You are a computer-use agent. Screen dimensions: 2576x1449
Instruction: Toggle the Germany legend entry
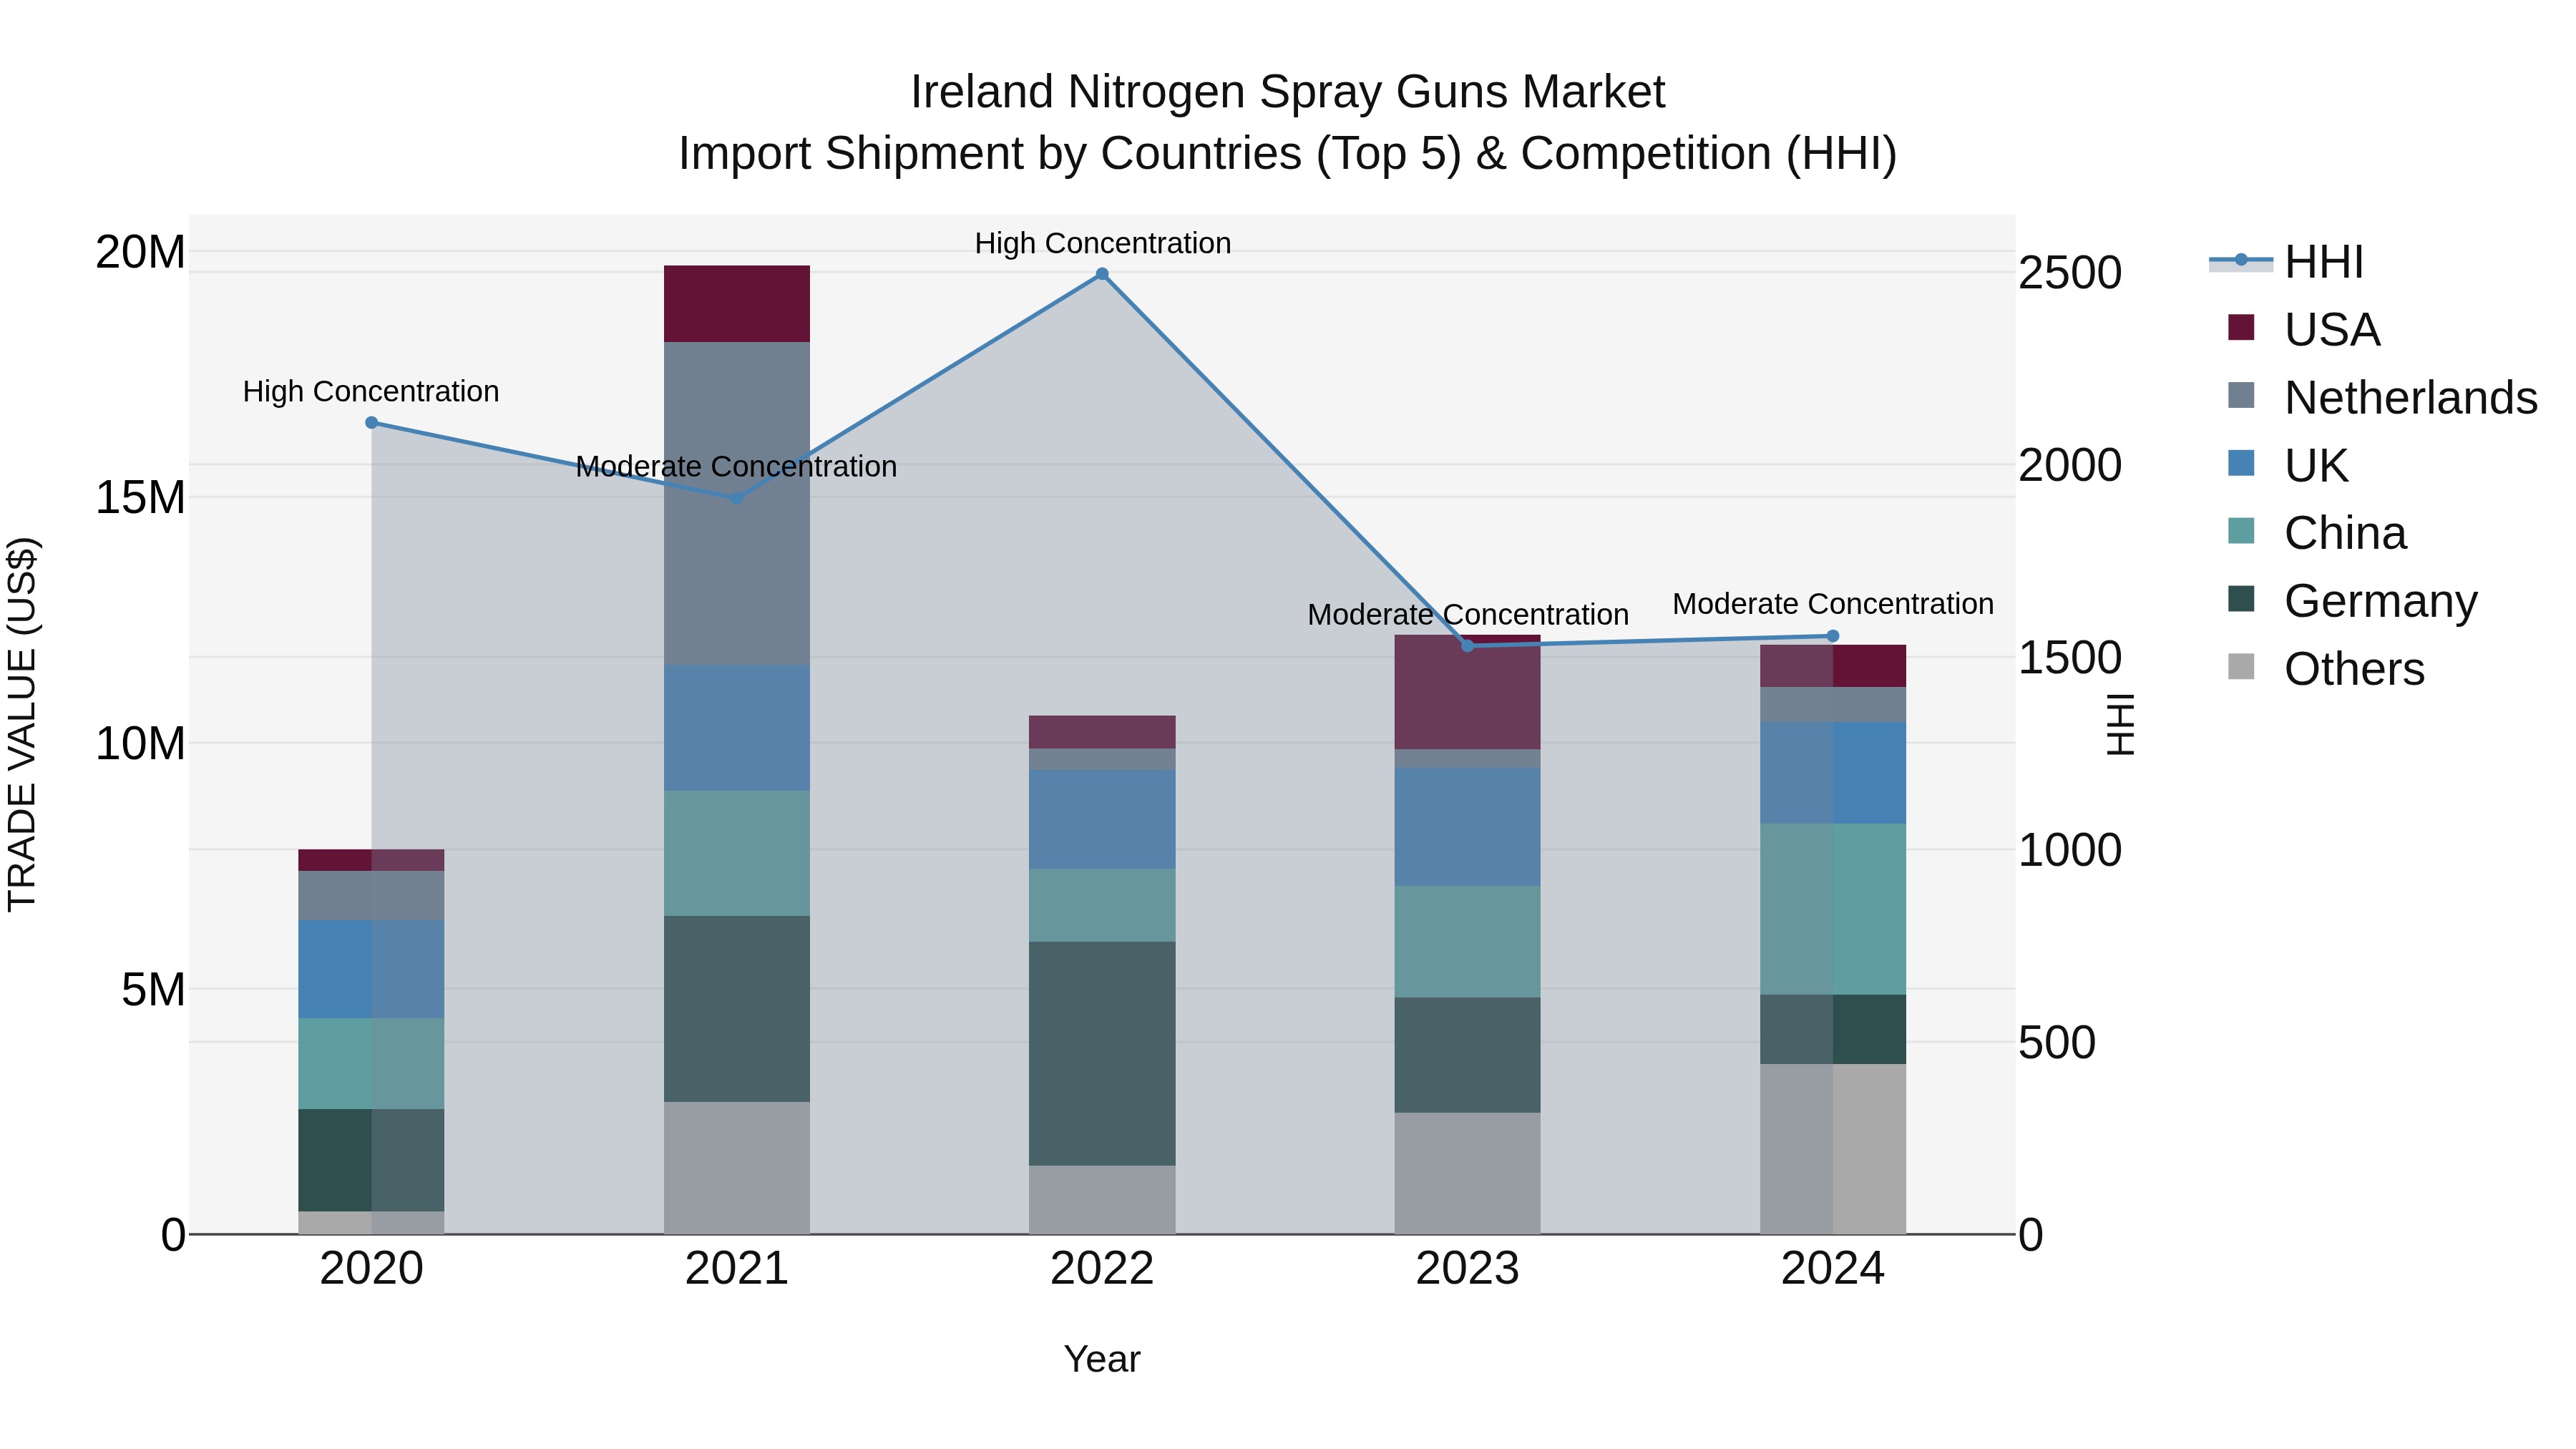2353,600
